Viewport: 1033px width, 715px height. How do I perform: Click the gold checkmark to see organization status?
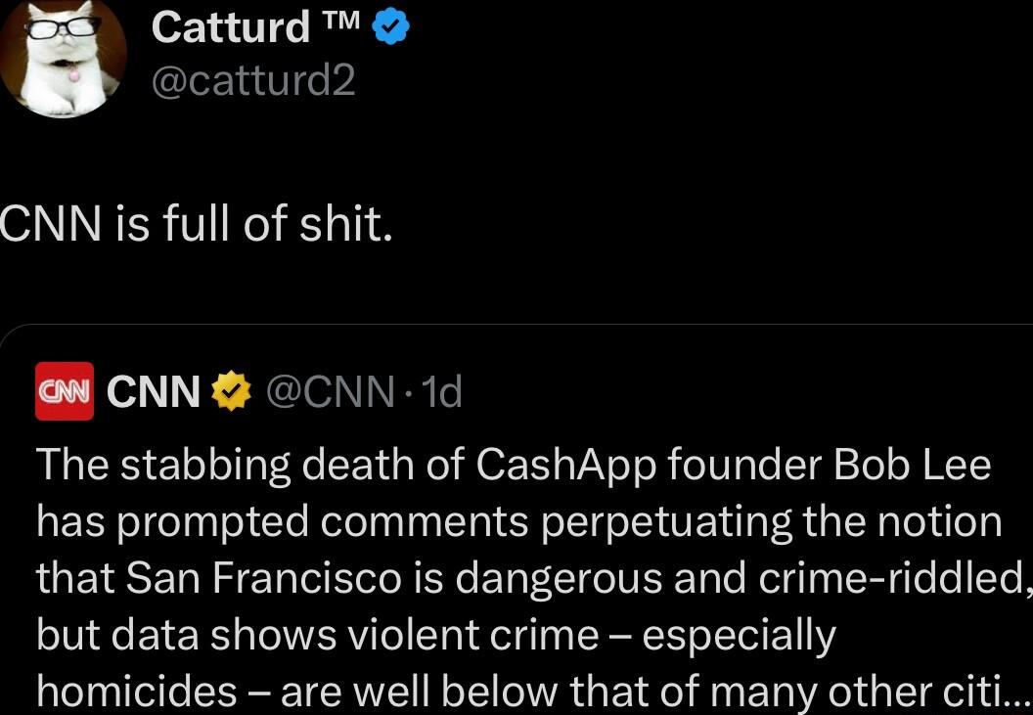tap(231, 390)
